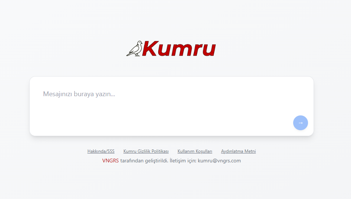Visit the red VNGRS link
This screenshot has width=351, height=199.
110,161
